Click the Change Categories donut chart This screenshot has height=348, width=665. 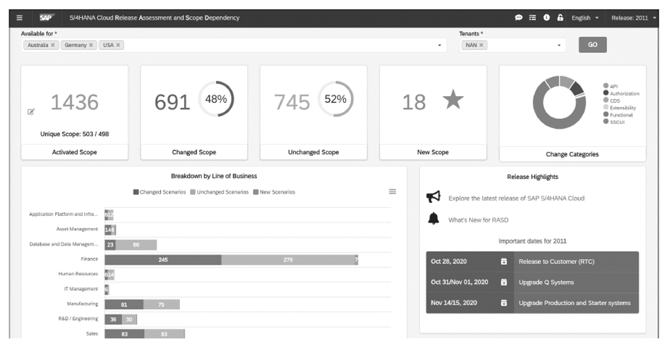pyautogui.click(x=559, y=102)
